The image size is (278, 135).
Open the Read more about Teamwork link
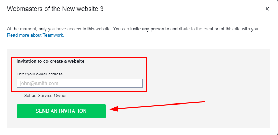[x=35, y=35]
